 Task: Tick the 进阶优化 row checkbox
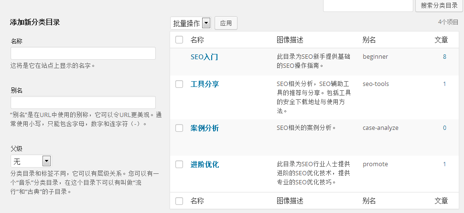point(179,164)
